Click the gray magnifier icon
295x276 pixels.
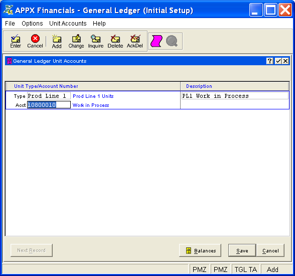172,41
